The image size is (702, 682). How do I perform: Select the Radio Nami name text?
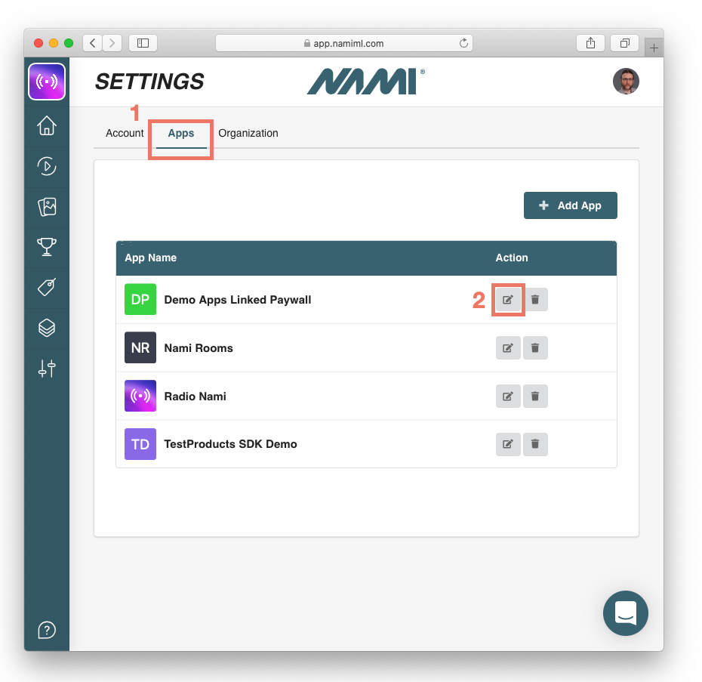(x=195, y=397)
